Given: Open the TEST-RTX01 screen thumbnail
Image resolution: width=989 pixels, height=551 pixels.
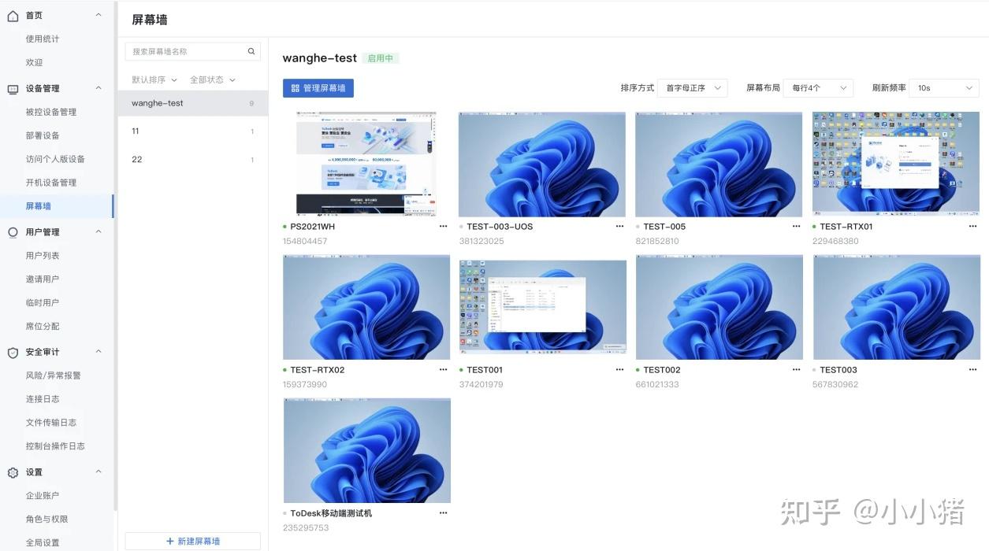Looking at the screenshot, I should point(896,164).
